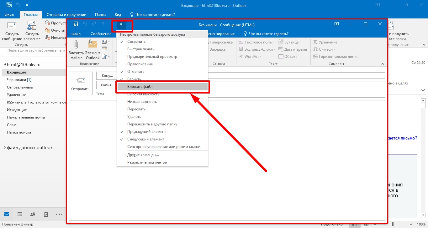Open Calendar view icon in navigation bar
This screenshot has width=428, height=228.
[x=20, y=214]
